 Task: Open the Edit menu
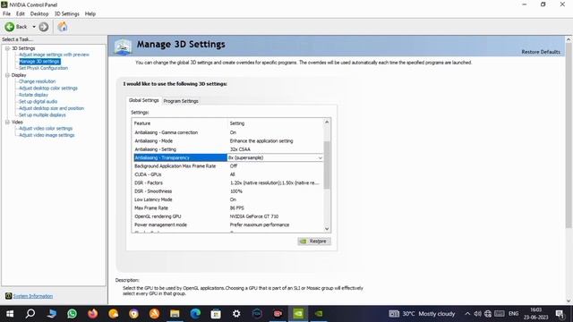[20, 14]
